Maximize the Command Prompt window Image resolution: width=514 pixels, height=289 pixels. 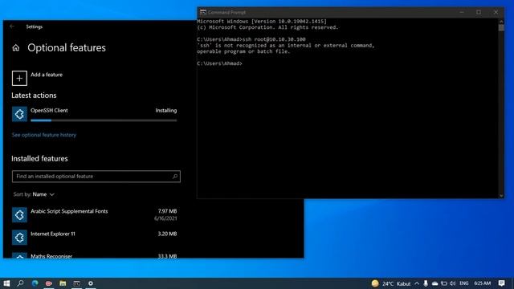pyautogui.click(x=479, y=13)
